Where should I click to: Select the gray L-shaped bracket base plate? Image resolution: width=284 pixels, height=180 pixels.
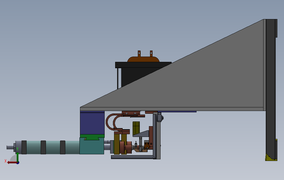pos(133,157)
